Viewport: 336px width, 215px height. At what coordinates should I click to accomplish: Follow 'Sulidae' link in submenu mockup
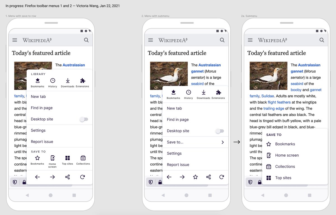tap(268, 96)
